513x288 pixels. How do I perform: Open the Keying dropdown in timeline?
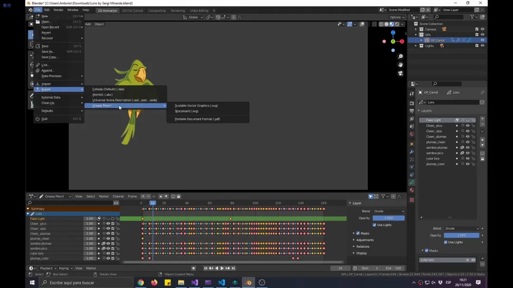[x=66, y=268]
